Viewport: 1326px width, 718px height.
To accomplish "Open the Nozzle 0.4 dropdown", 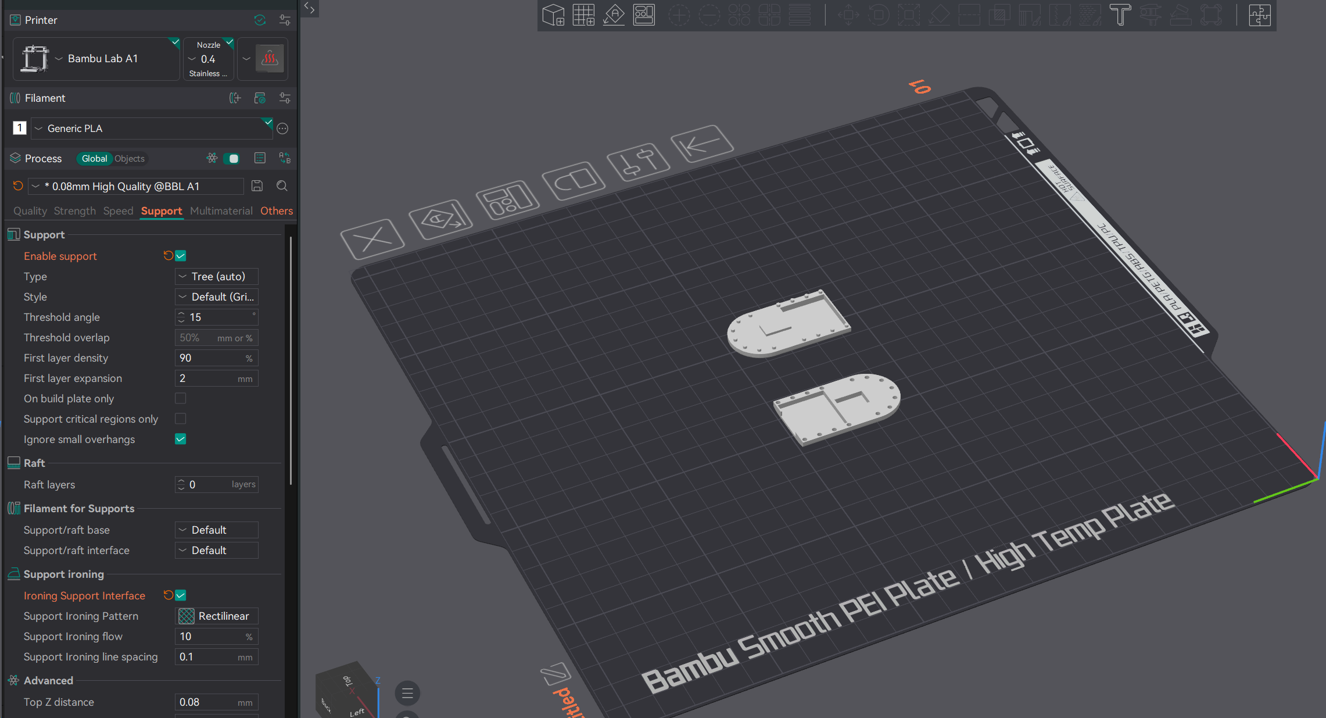I will [209, 59].
